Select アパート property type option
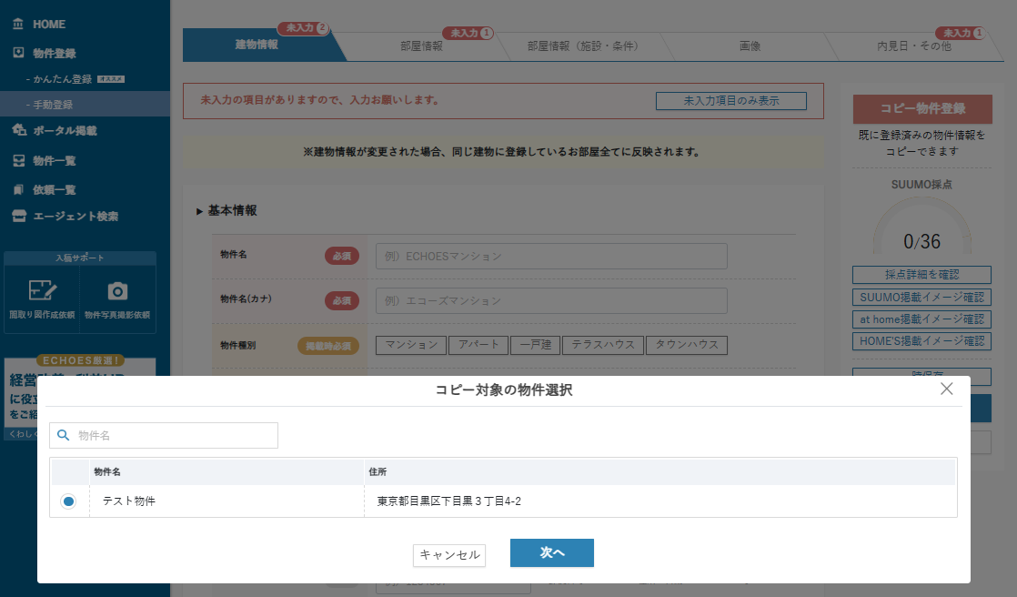The width and height of the screenshot is (1017, 597). tap(478, 345)
